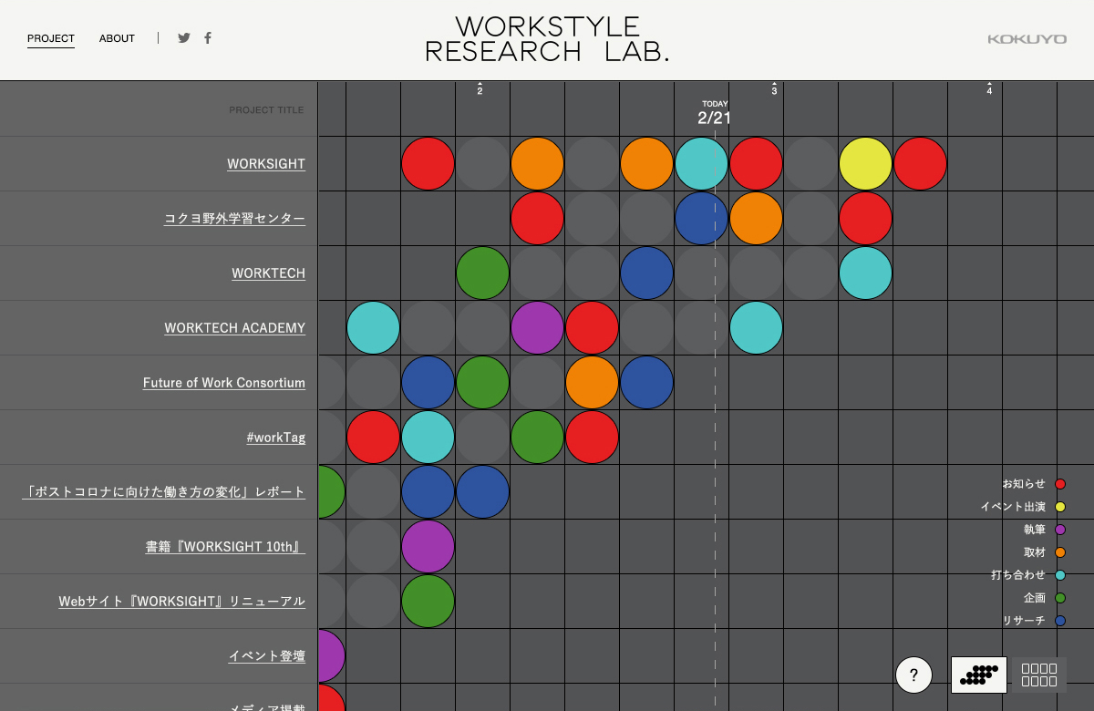Select the purple circle in WORKTECH ACADEMY row
Screen dimensions: 1094x711
point(537,328)
